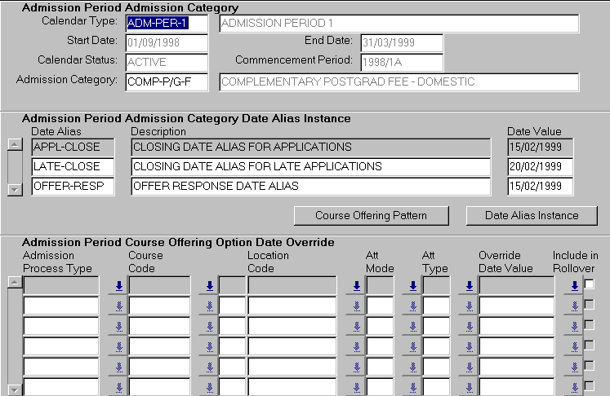Image resolution: width=610 pixels, height=396 pixels.
Task: Enable Include in Rollover on second row
Action: (x=590, y=304)
